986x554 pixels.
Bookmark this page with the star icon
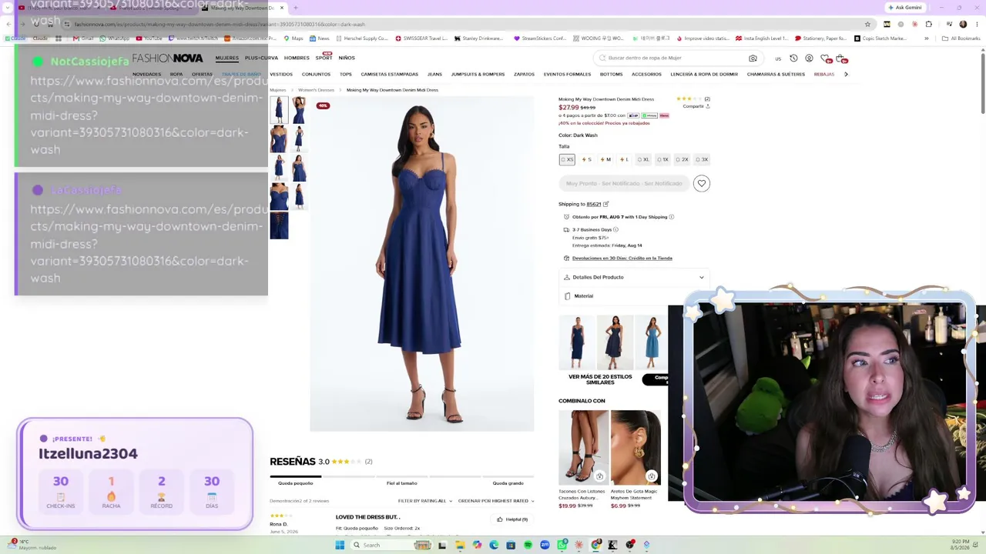click(867, 24)
